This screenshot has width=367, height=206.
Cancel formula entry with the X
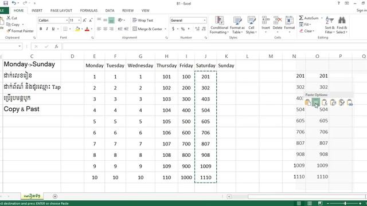(x=36, y=46)
